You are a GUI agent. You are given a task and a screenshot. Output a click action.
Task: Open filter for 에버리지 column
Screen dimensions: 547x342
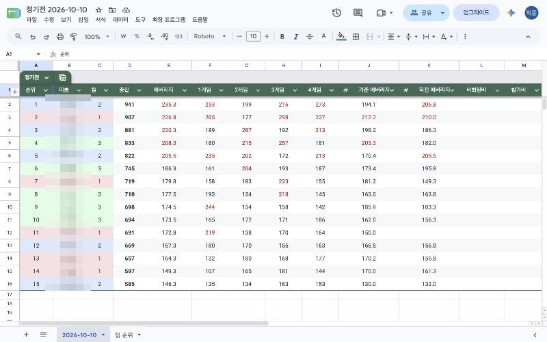click(184, 90)
